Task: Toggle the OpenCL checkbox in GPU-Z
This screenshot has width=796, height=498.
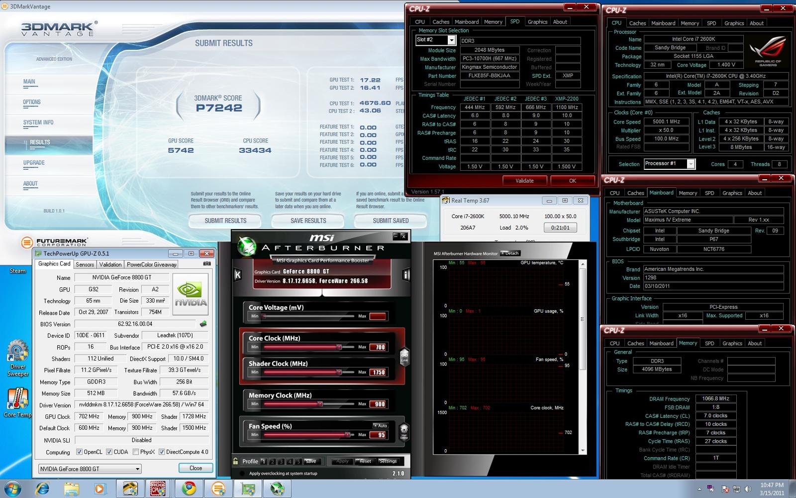Action: 79,452
